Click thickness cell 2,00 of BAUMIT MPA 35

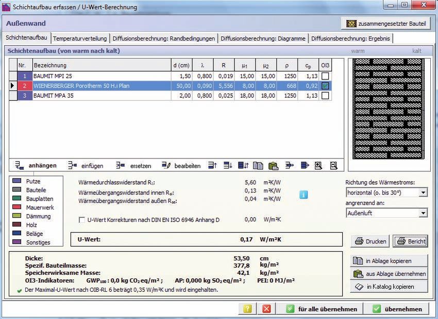click(x=181, y=96)
